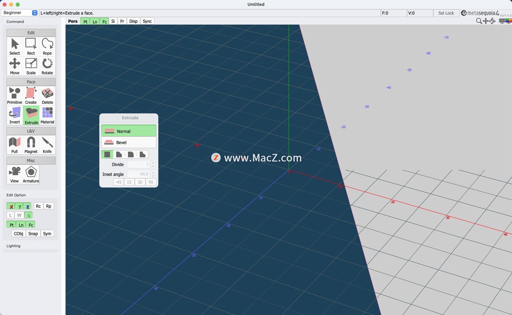Click the Rp edit option button
This screenshot has width=512, height=315.
(49, 206)
